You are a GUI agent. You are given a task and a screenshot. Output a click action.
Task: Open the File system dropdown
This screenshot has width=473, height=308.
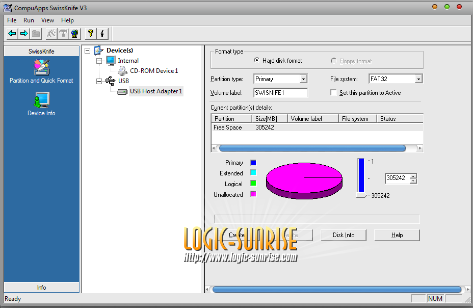(x=418, y=79)
